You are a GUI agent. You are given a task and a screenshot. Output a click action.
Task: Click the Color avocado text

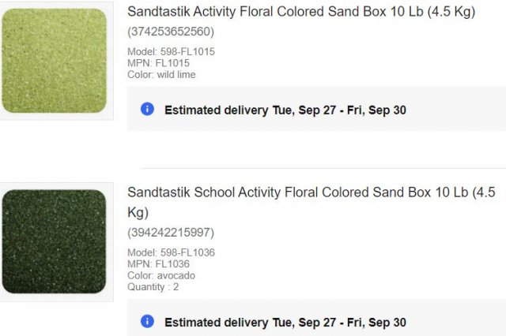click(x=161, y=275)
